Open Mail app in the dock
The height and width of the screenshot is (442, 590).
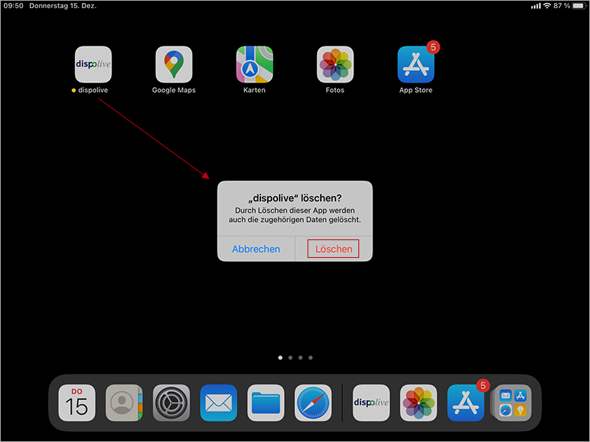click(x=218, y=402)
